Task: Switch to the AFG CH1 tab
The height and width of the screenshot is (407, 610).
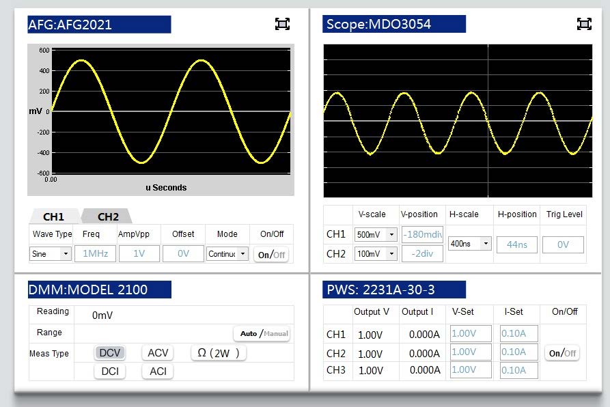Action: click(53, 217)
